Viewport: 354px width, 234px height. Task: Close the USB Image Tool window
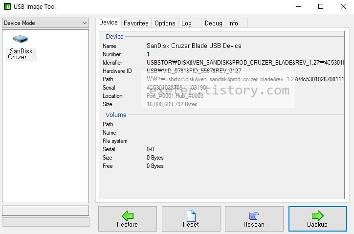tap(343, 6)
